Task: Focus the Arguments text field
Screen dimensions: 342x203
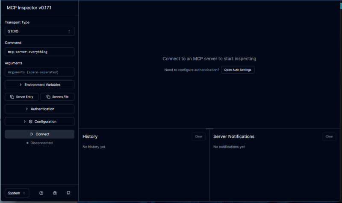Action: point(39,72)
